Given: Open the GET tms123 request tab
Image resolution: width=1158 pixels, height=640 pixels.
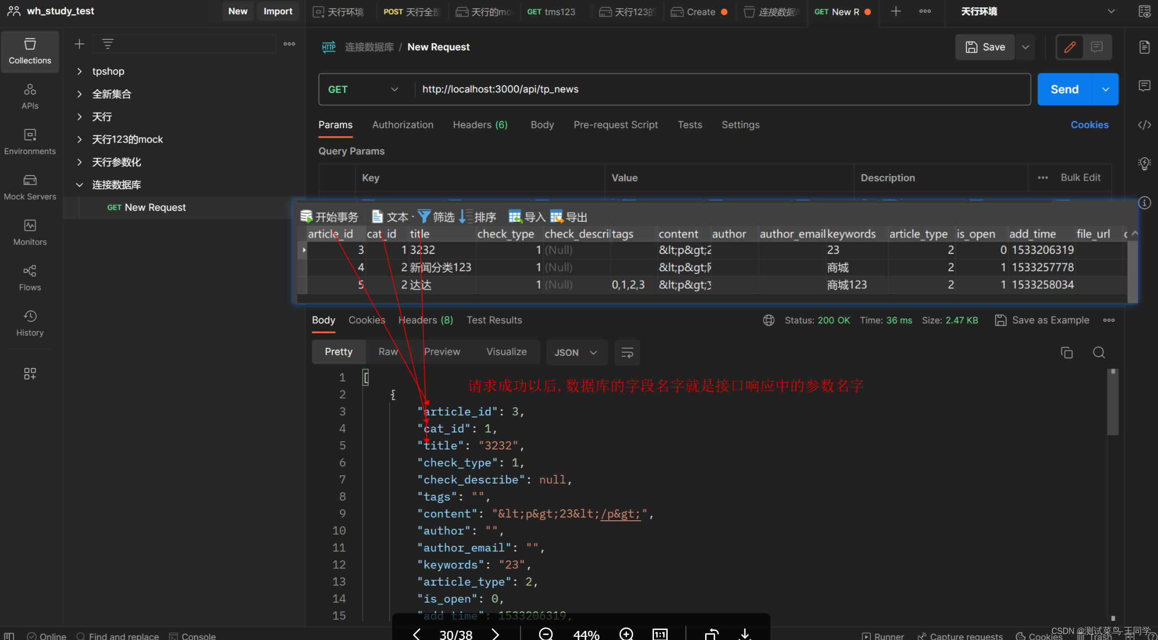Looking at the screenshot, I should click(552, 11).
